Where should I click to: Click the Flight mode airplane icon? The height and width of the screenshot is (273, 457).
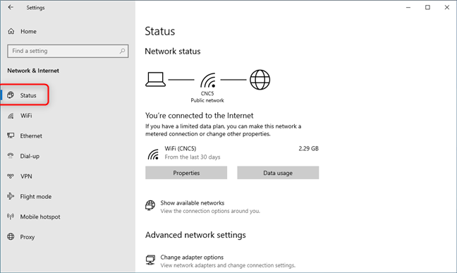tap(11, 196)
